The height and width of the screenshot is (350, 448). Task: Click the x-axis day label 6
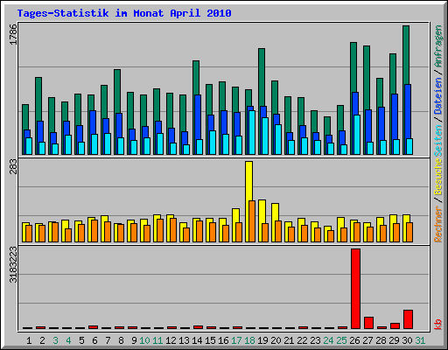[94, 340]
